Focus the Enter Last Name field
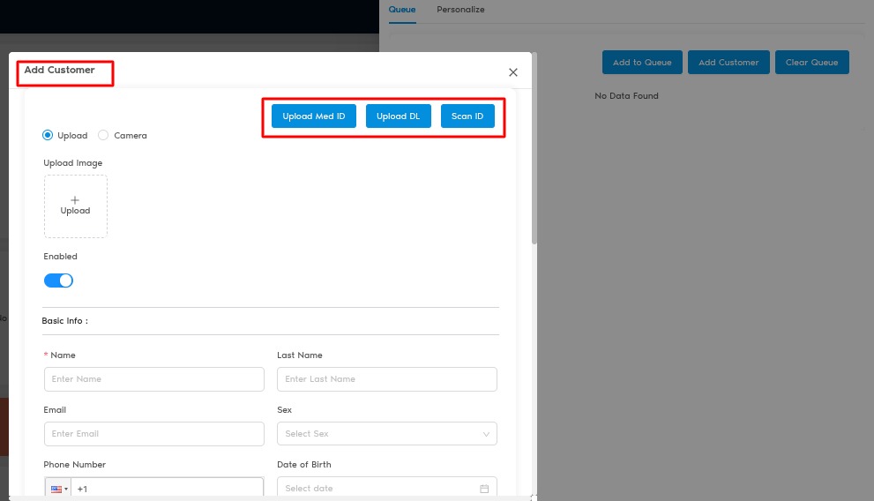874x501 pixels. coord(387,379)
